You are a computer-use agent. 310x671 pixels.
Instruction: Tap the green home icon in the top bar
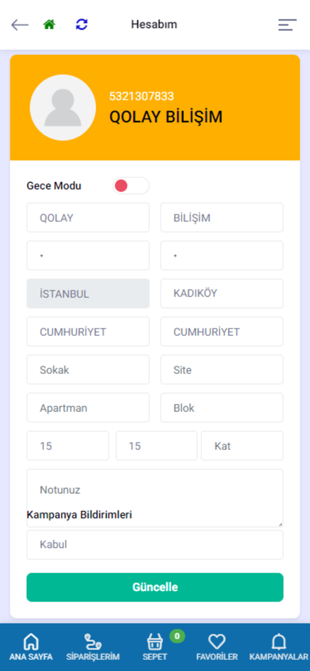pyautogui.click(x=49, y=25)
